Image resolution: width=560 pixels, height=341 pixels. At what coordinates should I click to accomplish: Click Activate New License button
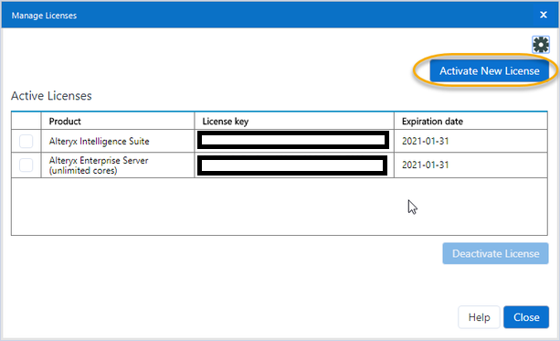tap(490, 70)
